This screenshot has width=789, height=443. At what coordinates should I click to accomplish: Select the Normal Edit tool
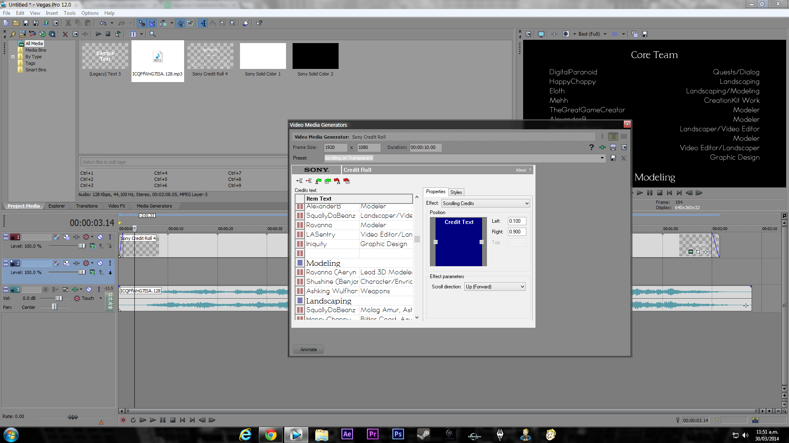[203, 23]
